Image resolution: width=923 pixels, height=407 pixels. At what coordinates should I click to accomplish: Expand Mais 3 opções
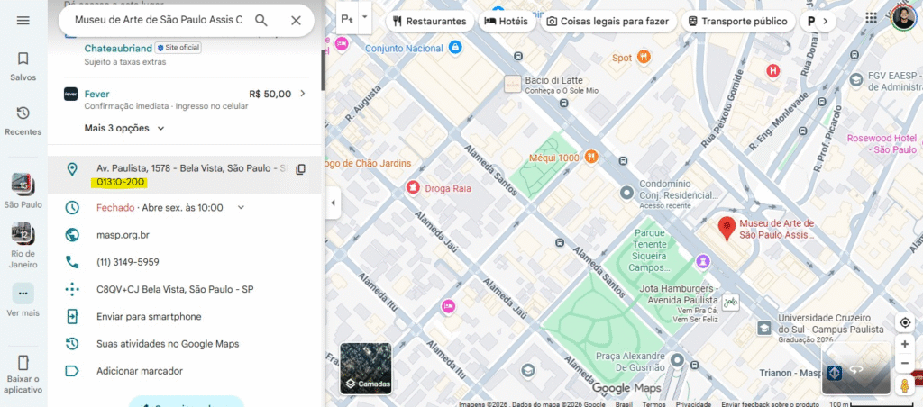click(x=124, y=128)
